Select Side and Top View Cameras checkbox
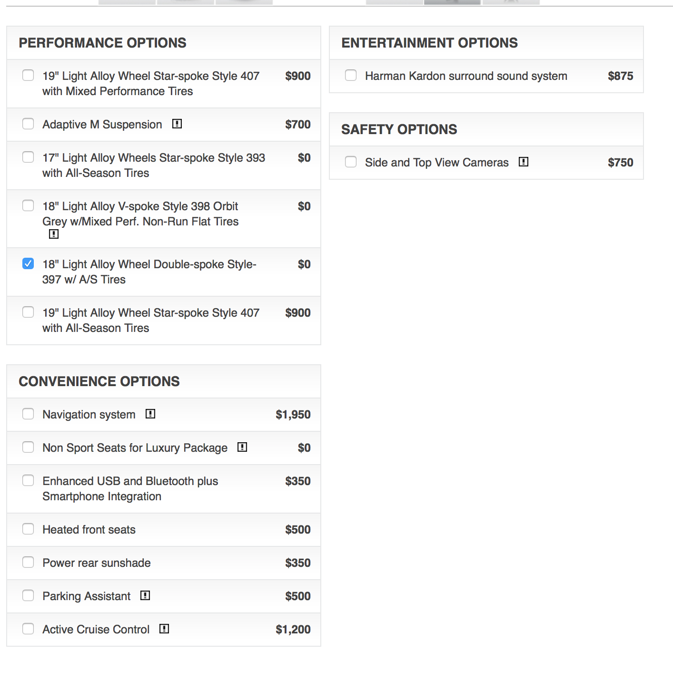Image resolution: width=673 pixels, height=680 pixels. point(351,162)
